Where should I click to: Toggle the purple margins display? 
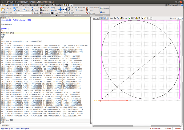click(135, 18)
